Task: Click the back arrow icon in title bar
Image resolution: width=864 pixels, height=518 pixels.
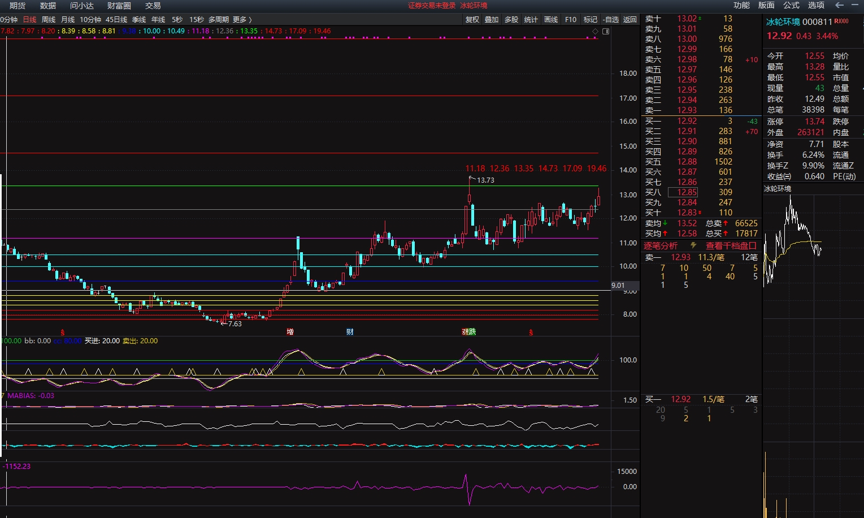Action: click(x=840, y=5)
